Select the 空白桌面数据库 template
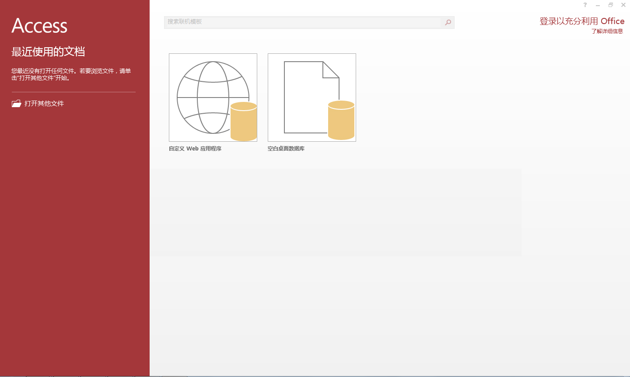 pos(311,97)
